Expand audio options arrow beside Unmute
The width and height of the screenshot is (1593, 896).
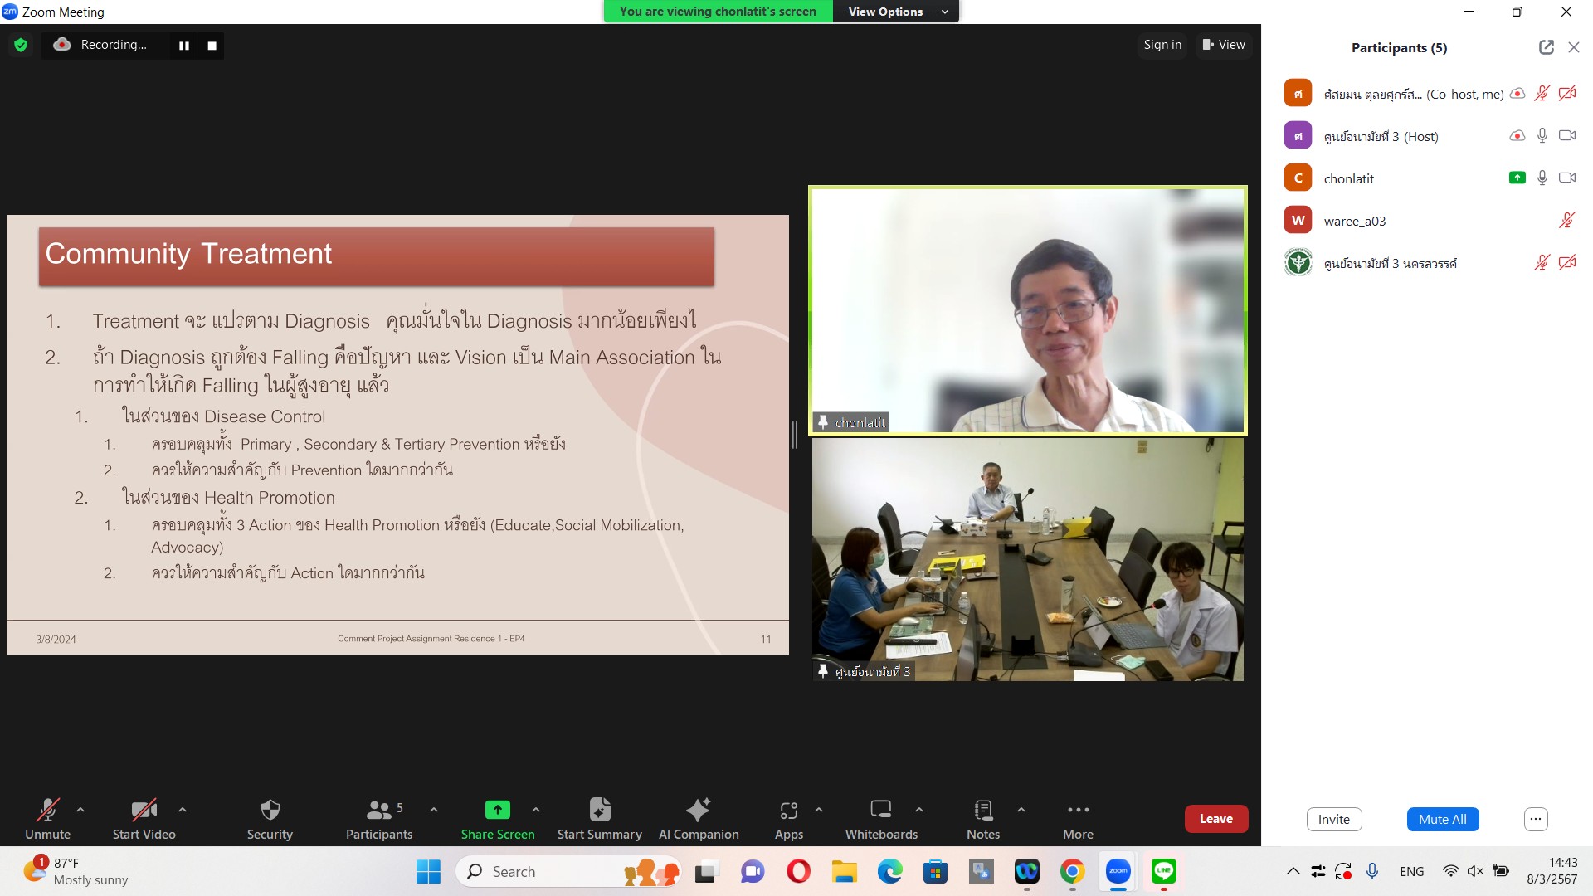(80, 810)
